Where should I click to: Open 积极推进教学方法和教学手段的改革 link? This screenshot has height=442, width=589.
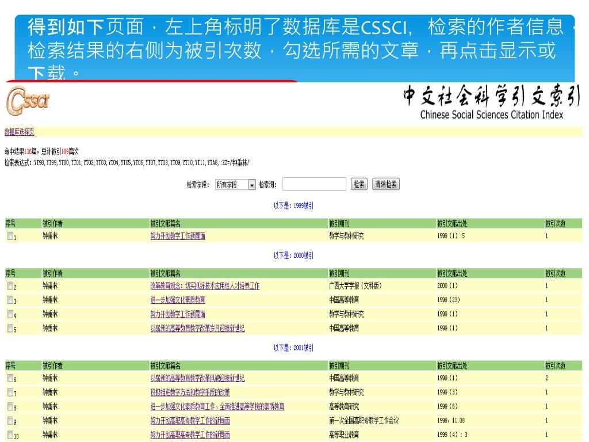[x=190, y=393]
